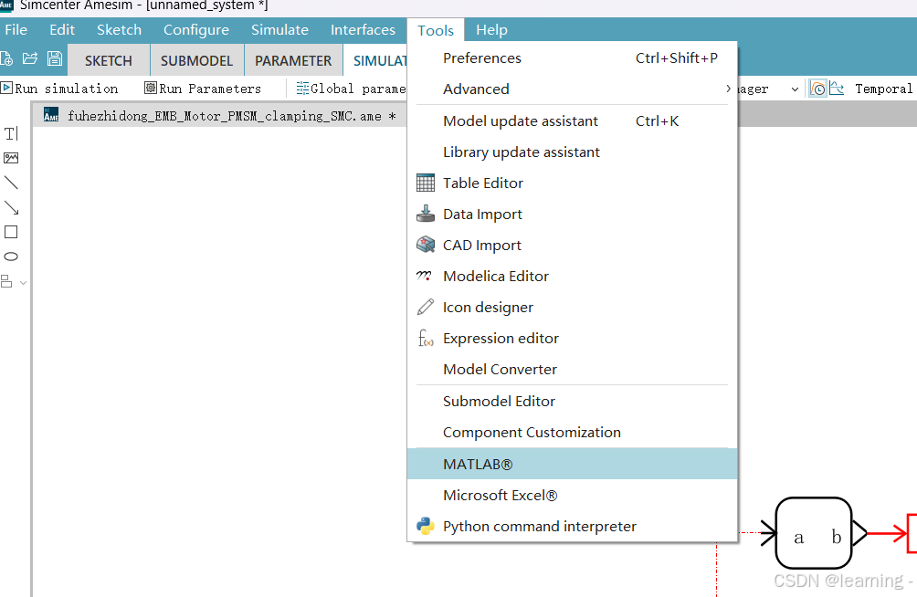Open Library update assistant
Screen dimensions: 917x597
[x=572, y=152]
